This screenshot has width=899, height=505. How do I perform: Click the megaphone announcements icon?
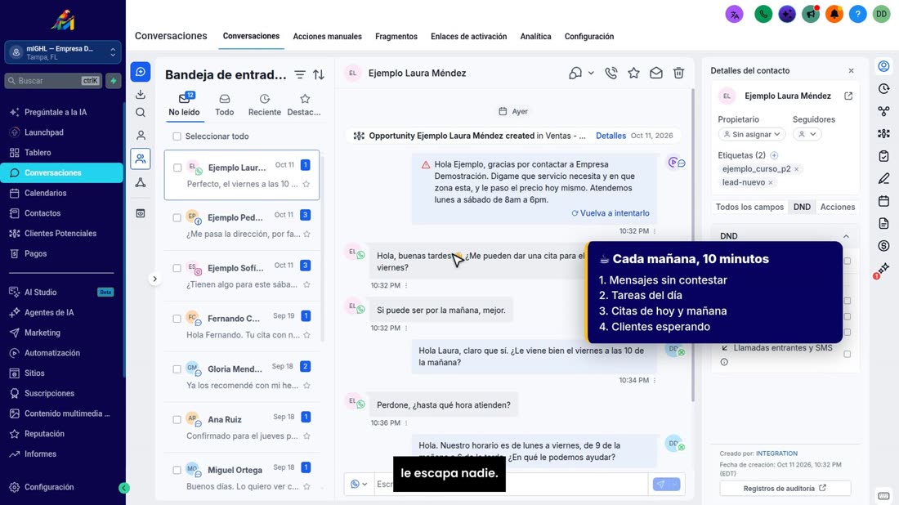tap(811, 15)
